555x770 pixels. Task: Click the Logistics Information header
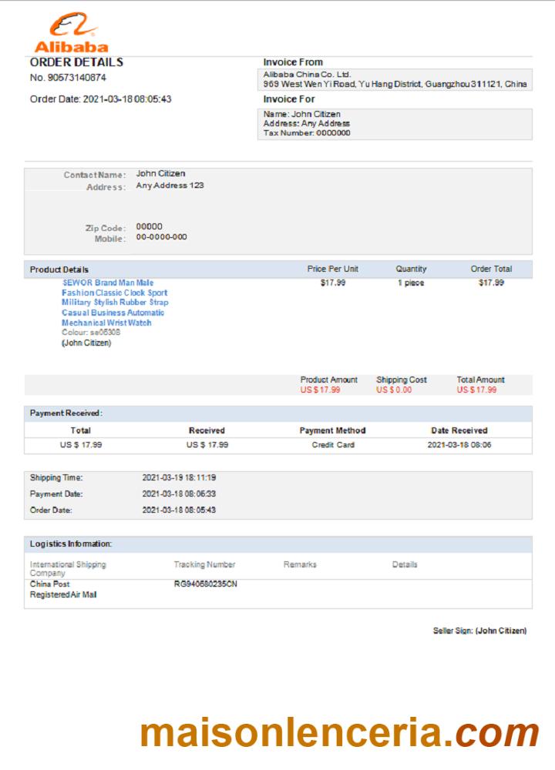point(71,544)
